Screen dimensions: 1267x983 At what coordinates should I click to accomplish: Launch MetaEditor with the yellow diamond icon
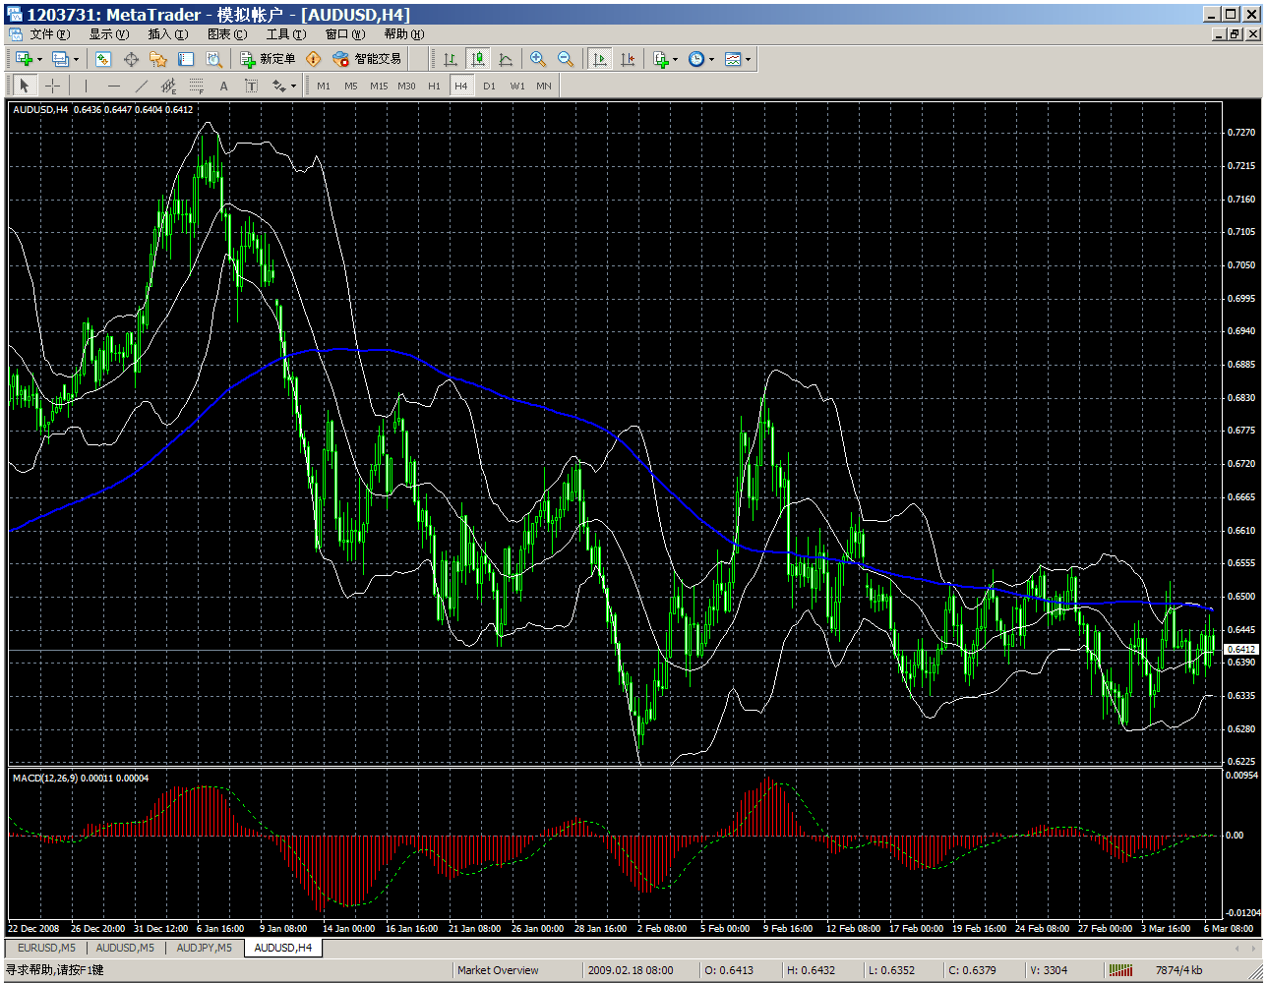pyautogui.click(x=314, y=59)
